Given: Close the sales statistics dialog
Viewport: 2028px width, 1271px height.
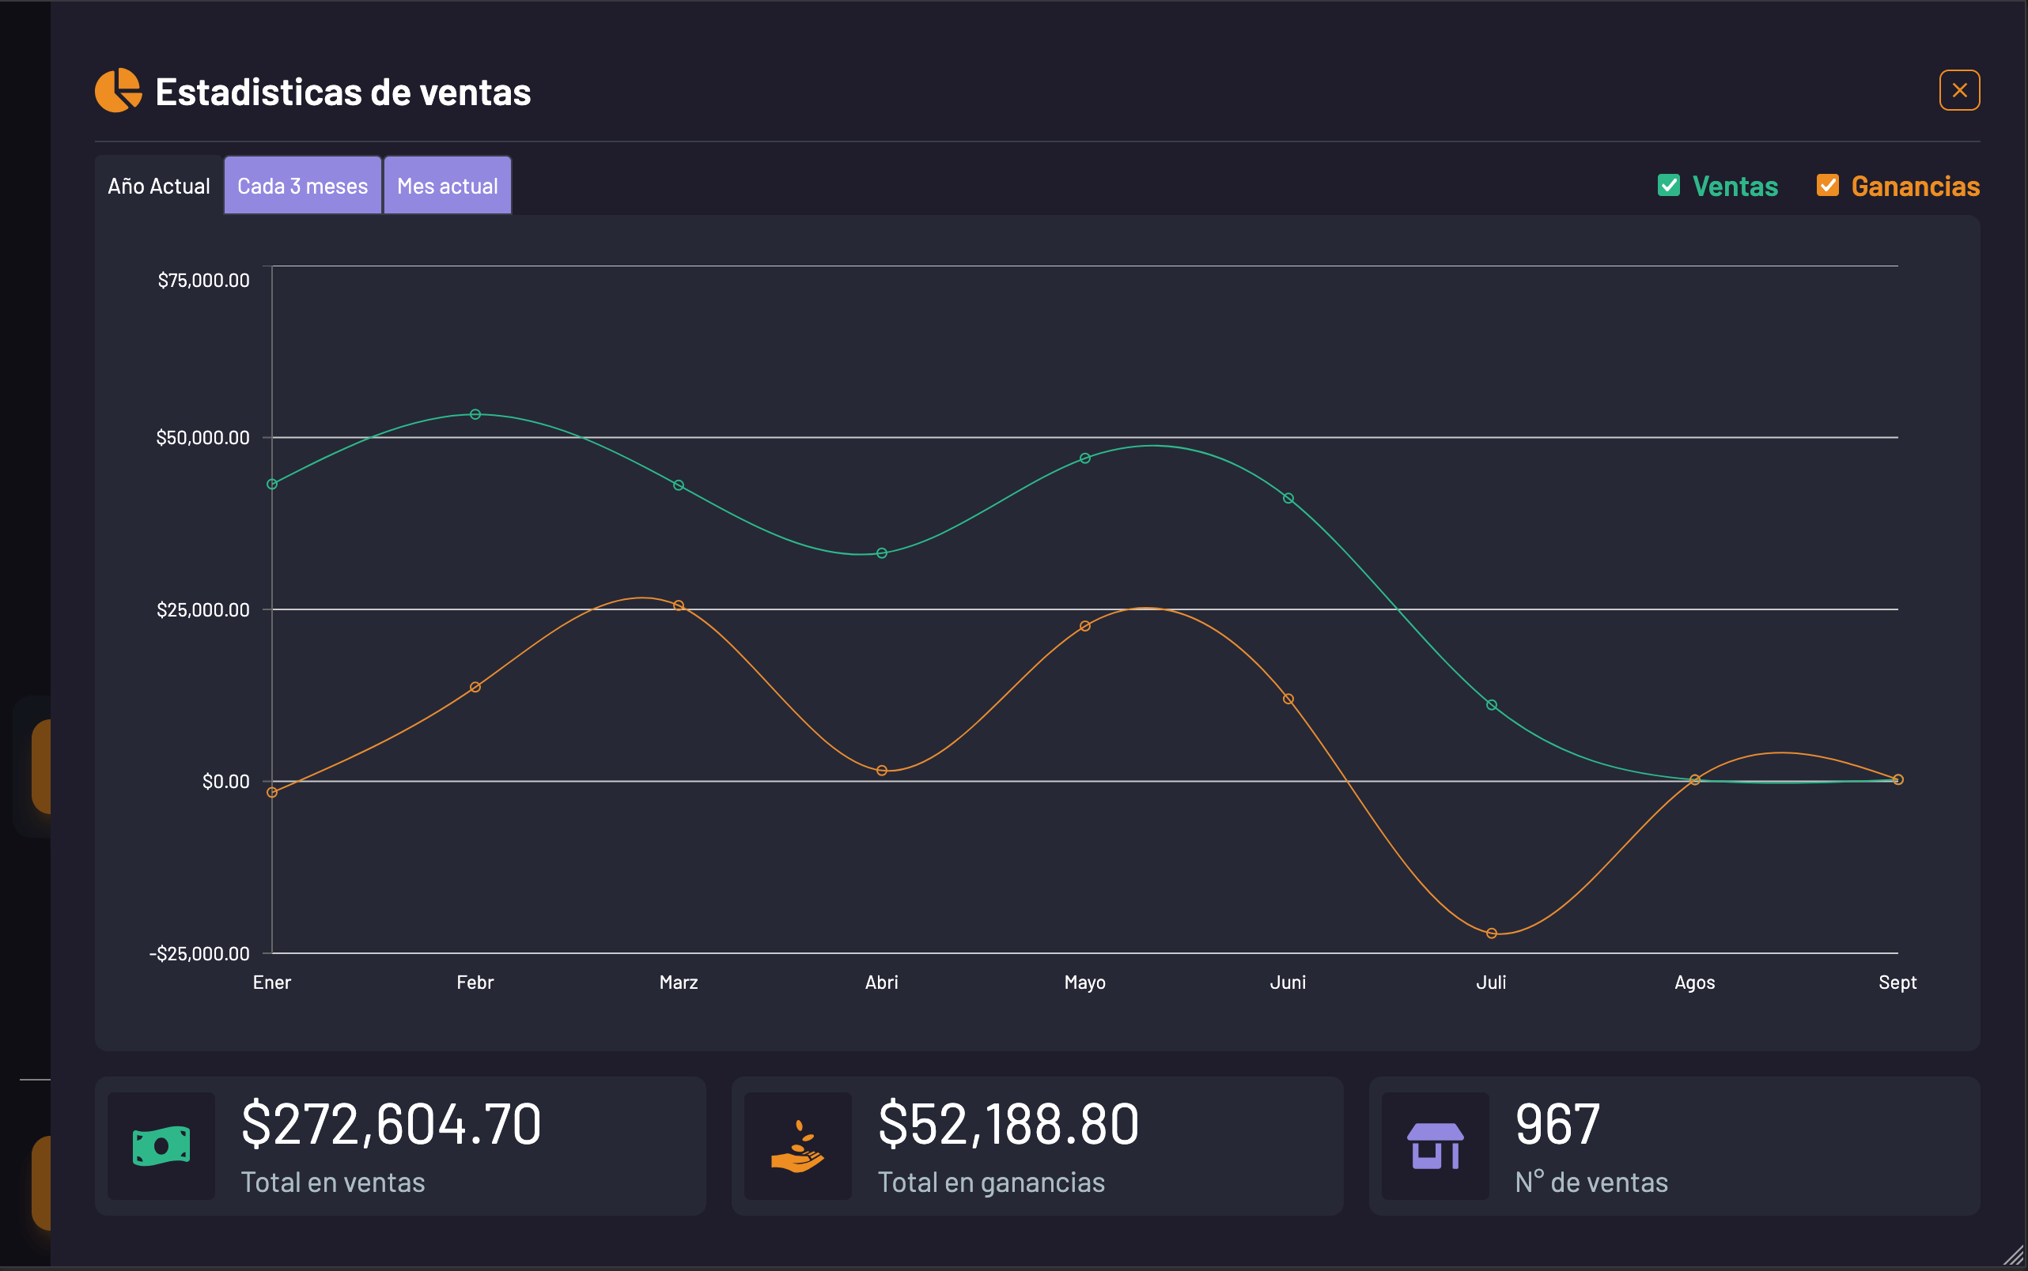Looking at the screenshot, I should 1959,90.
